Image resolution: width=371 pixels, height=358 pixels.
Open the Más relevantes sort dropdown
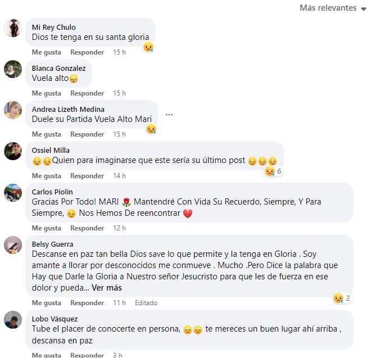coord(333,8)
